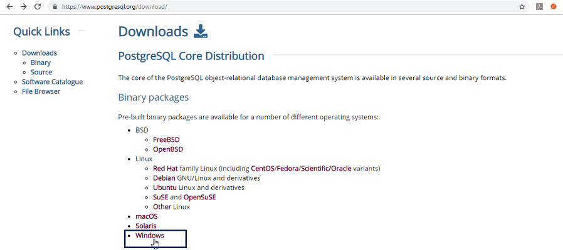Go to Software Catalogue
563x250 pixels.
pos(53,82)
